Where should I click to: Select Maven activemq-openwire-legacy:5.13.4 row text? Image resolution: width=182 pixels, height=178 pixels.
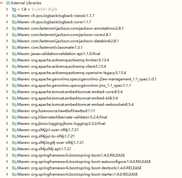click(x=72, y=73)
